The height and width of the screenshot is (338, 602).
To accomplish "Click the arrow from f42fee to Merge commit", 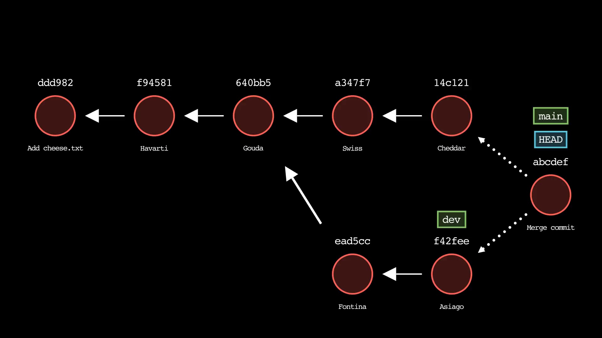I will 500,231.
